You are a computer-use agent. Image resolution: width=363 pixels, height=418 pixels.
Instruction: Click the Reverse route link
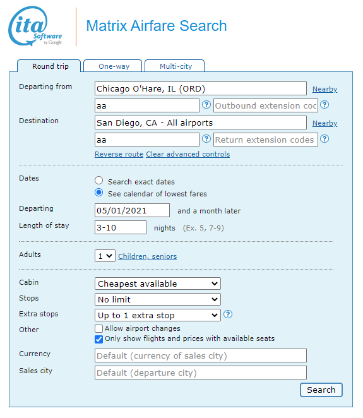point(119,154)
